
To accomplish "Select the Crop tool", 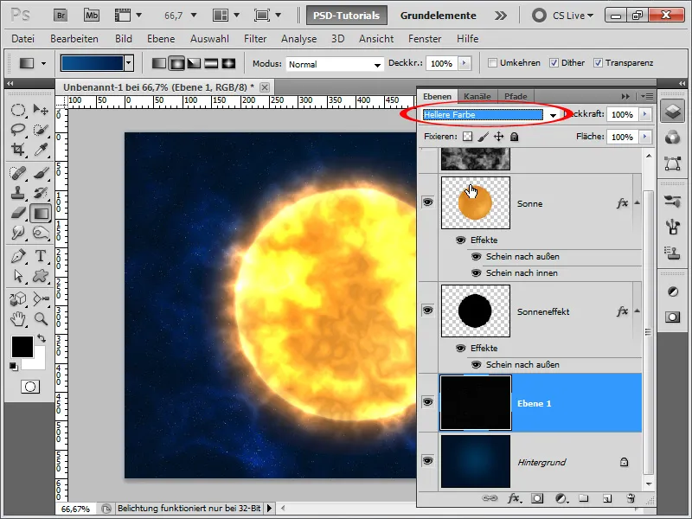I will point(17,150).
